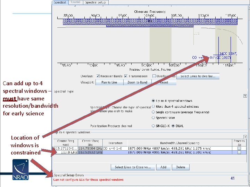
Task: Click the Delete spectral window button
Action: (x=181, y=167)
